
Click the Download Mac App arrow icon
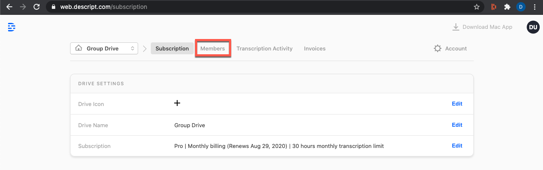(456, 27)
